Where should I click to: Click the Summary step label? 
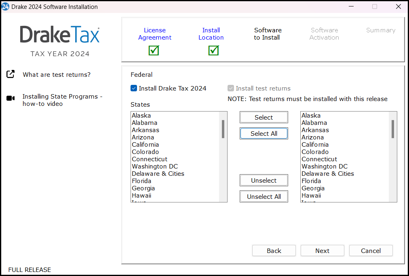coord(381,30)
